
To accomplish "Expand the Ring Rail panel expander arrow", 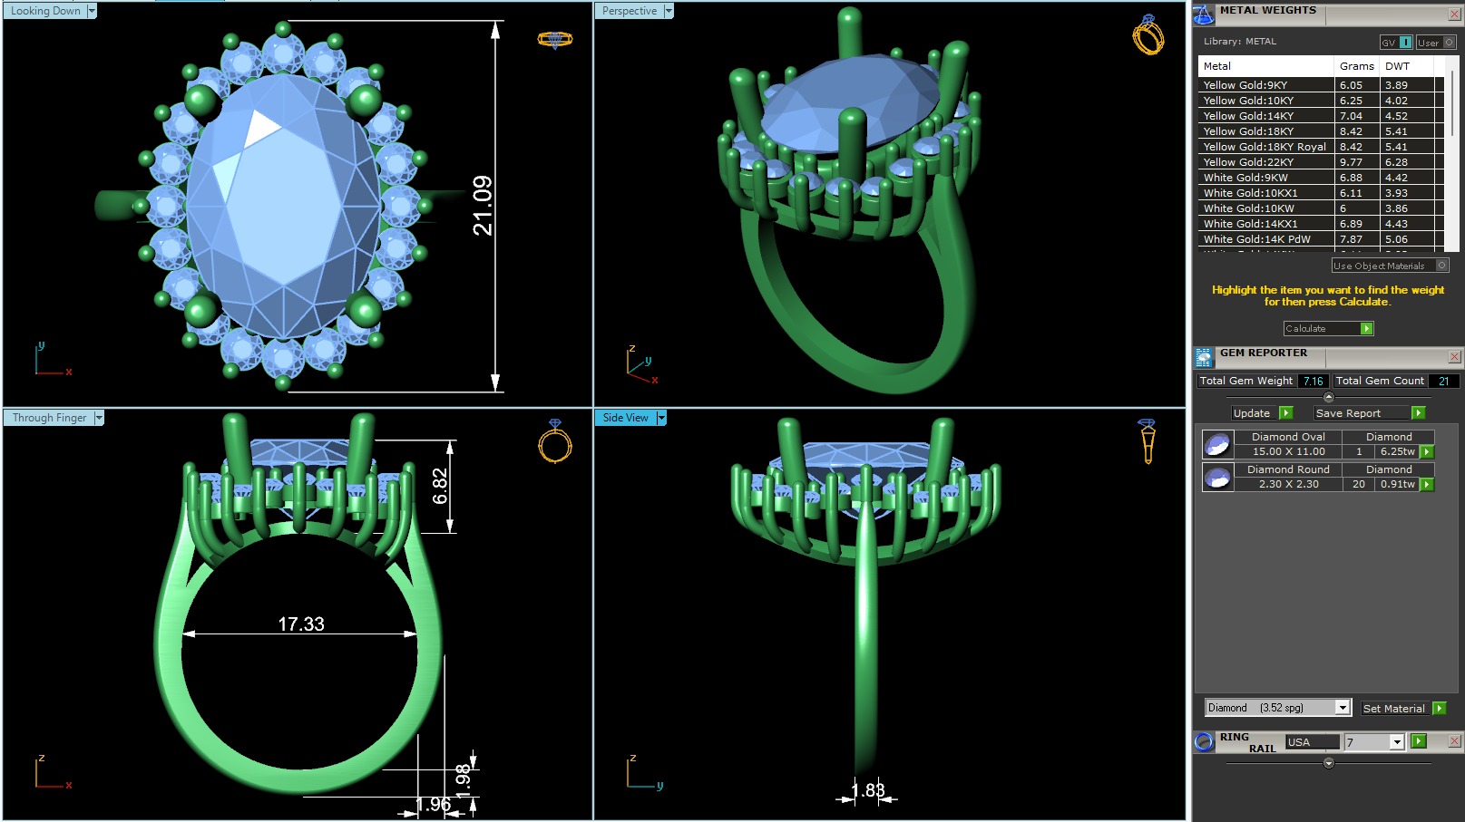I will point(1329,763).
